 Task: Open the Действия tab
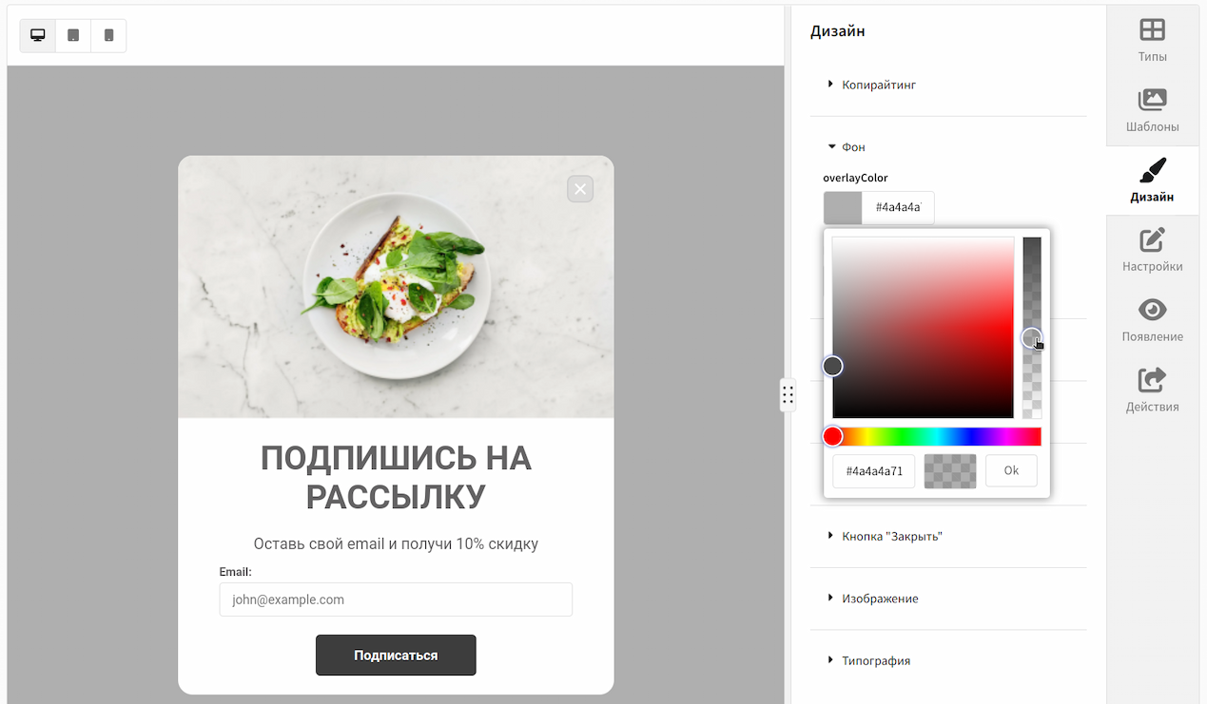1152,391
